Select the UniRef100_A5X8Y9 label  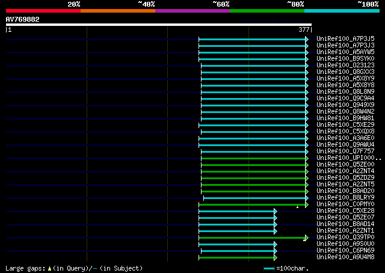(345, 78)
